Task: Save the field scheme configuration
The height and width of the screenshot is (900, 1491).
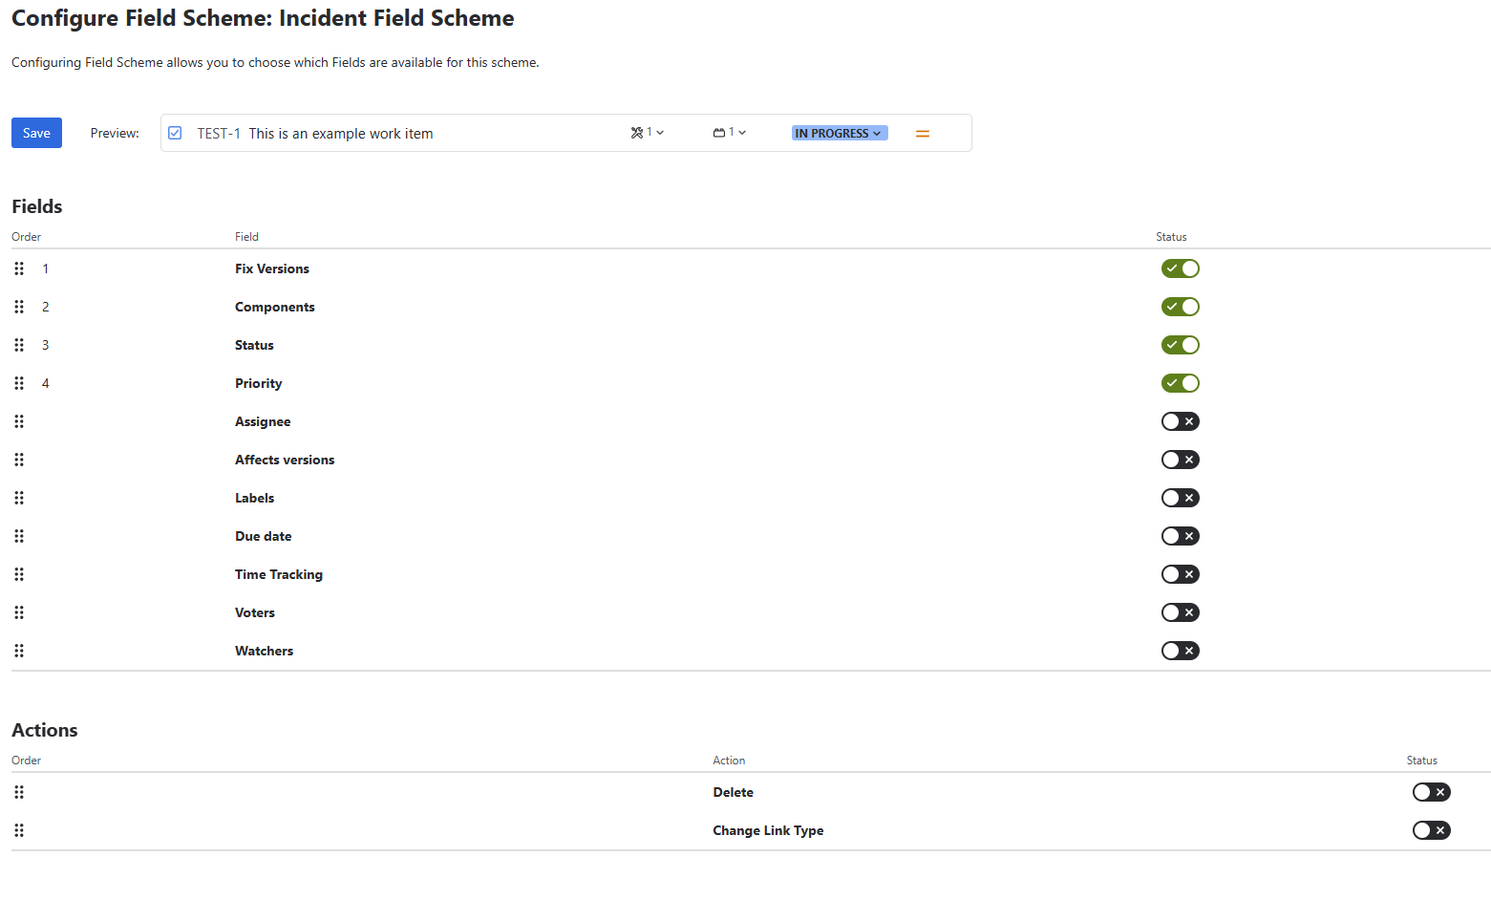Action: point(36,133)
